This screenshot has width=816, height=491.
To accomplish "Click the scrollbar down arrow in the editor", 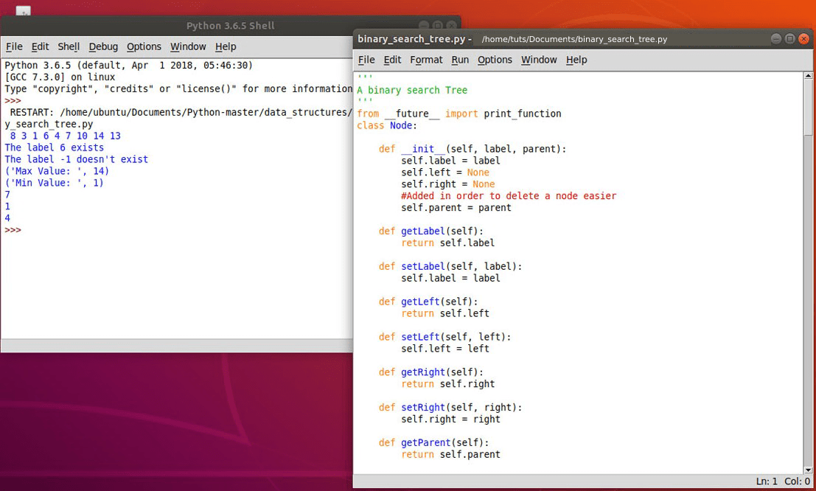I will 809,470.
